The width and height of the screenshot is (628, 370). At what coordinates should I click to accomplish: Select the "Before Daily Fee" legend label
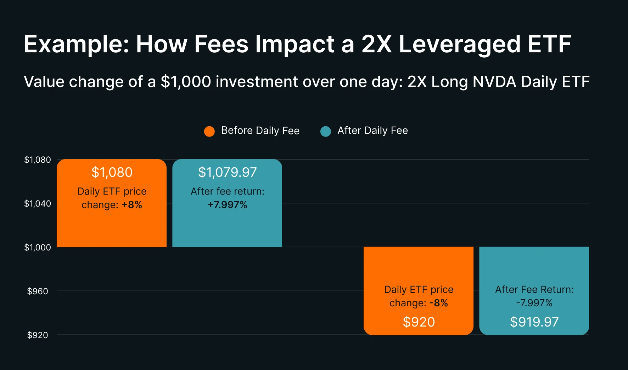260,131
